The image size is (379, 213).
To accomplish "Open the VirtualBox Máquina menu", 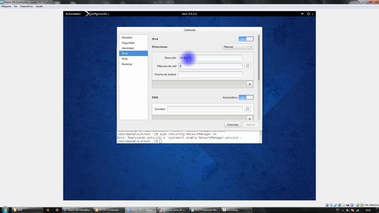I will coord(6,7).
